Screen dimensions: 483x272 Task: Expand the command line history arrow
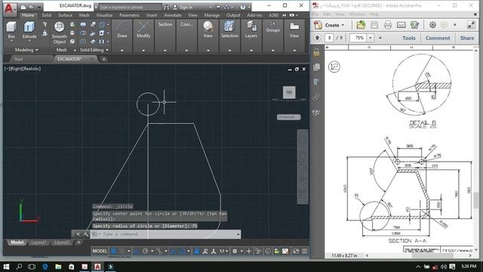238,234
